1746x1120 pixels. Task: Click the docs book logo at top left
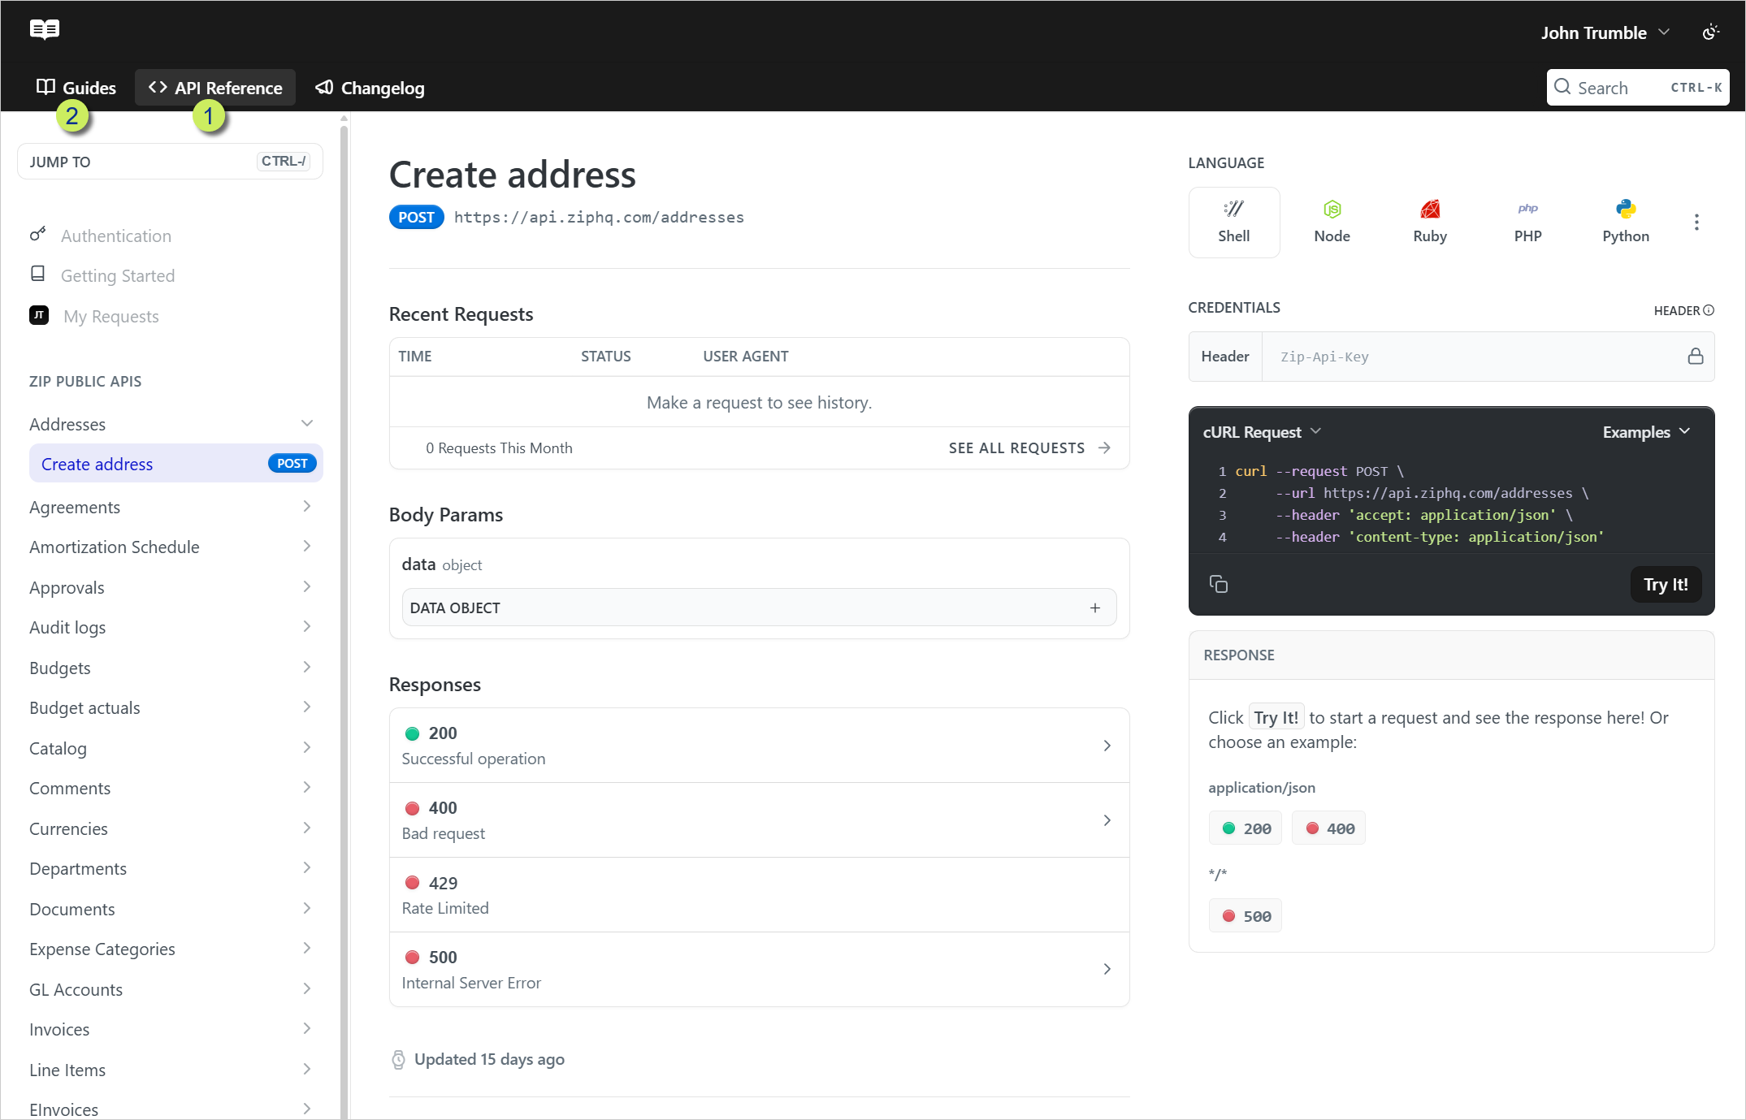[45, 30]
